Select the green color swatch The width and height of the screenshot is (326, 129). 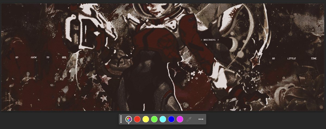click(x=154, y=119)
